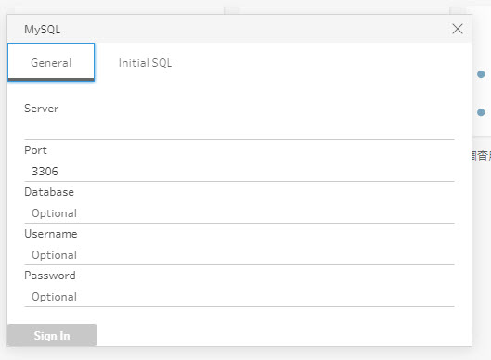This screenshot has width=491, height=360.
Task: Click the Server label
Action: click(x=42, y=109)
